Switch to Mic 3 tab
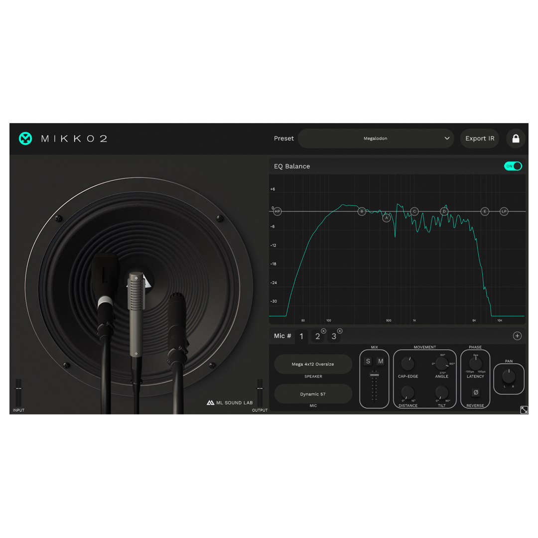This screenshot has width=538, height=538. pos(333,337)
